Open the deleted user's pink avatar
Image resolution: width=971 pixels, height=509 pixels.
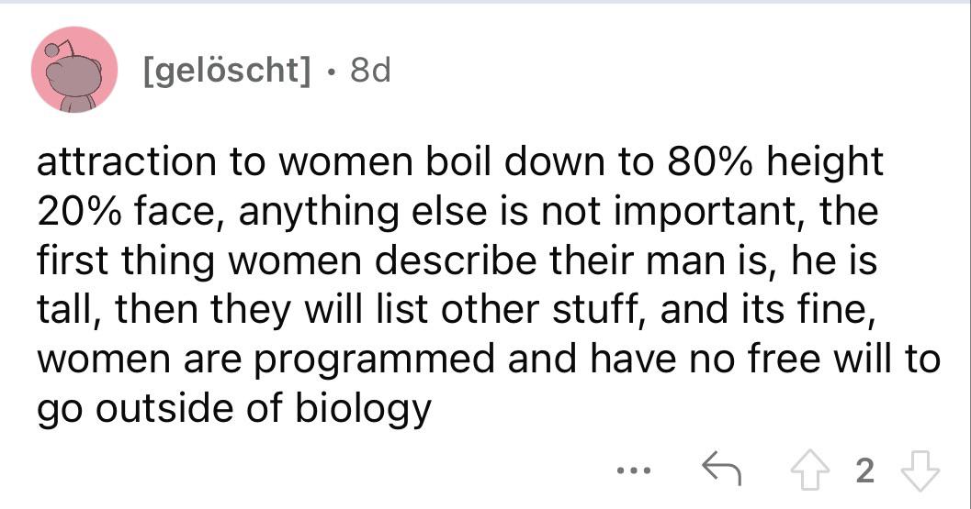coord(74,70)
